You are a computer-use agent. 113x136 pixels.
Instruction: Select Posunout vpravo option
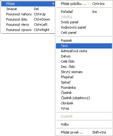click(x=28, y=30)
